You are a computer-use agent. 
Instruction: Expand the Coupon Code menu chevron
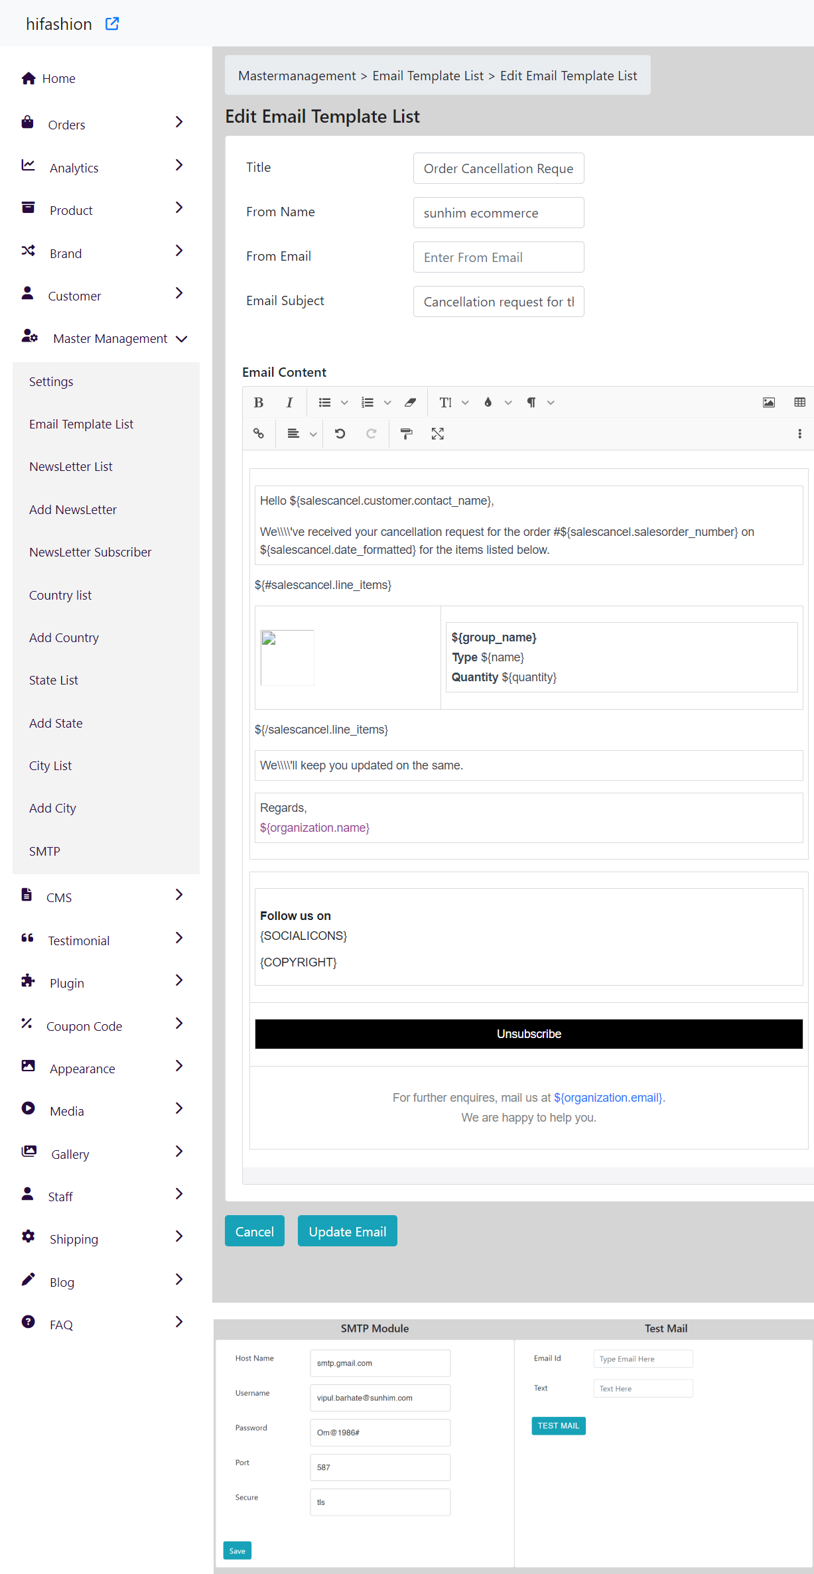179,1023
